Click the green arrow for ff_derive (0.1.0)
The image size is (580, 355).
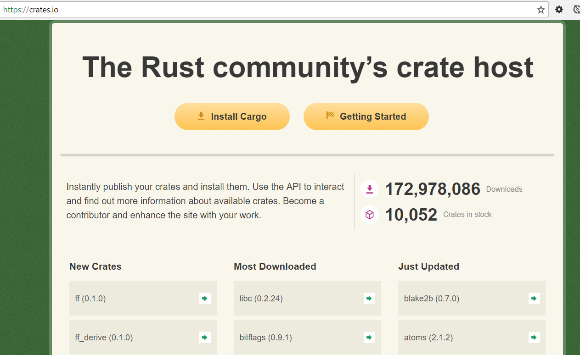(205, 338)
